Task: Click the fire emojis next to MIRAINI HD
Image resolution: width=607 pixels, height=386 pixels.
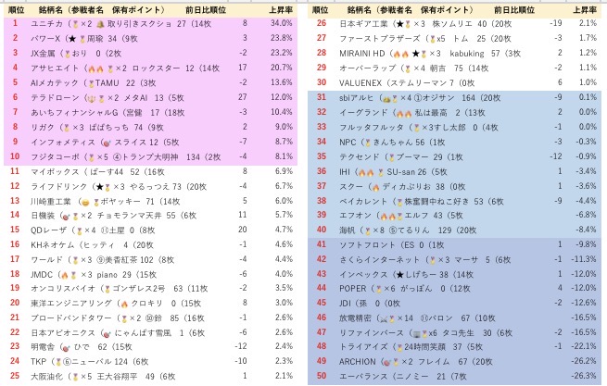Action: (397, 53)
